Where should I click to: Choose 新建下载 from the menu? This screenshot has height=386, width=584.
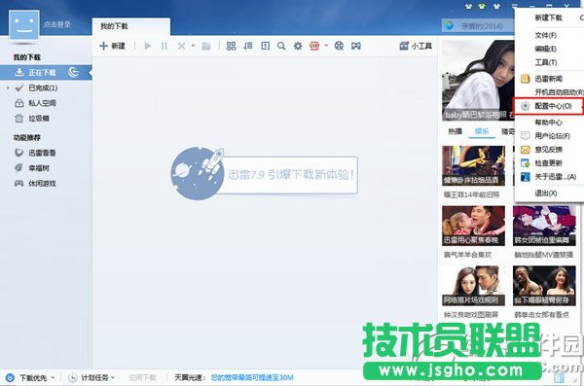tap(549, 18)
